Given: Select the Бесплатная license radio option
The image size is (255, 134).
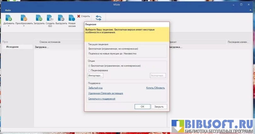Looking at the screenshot, I should click(89, 66).
